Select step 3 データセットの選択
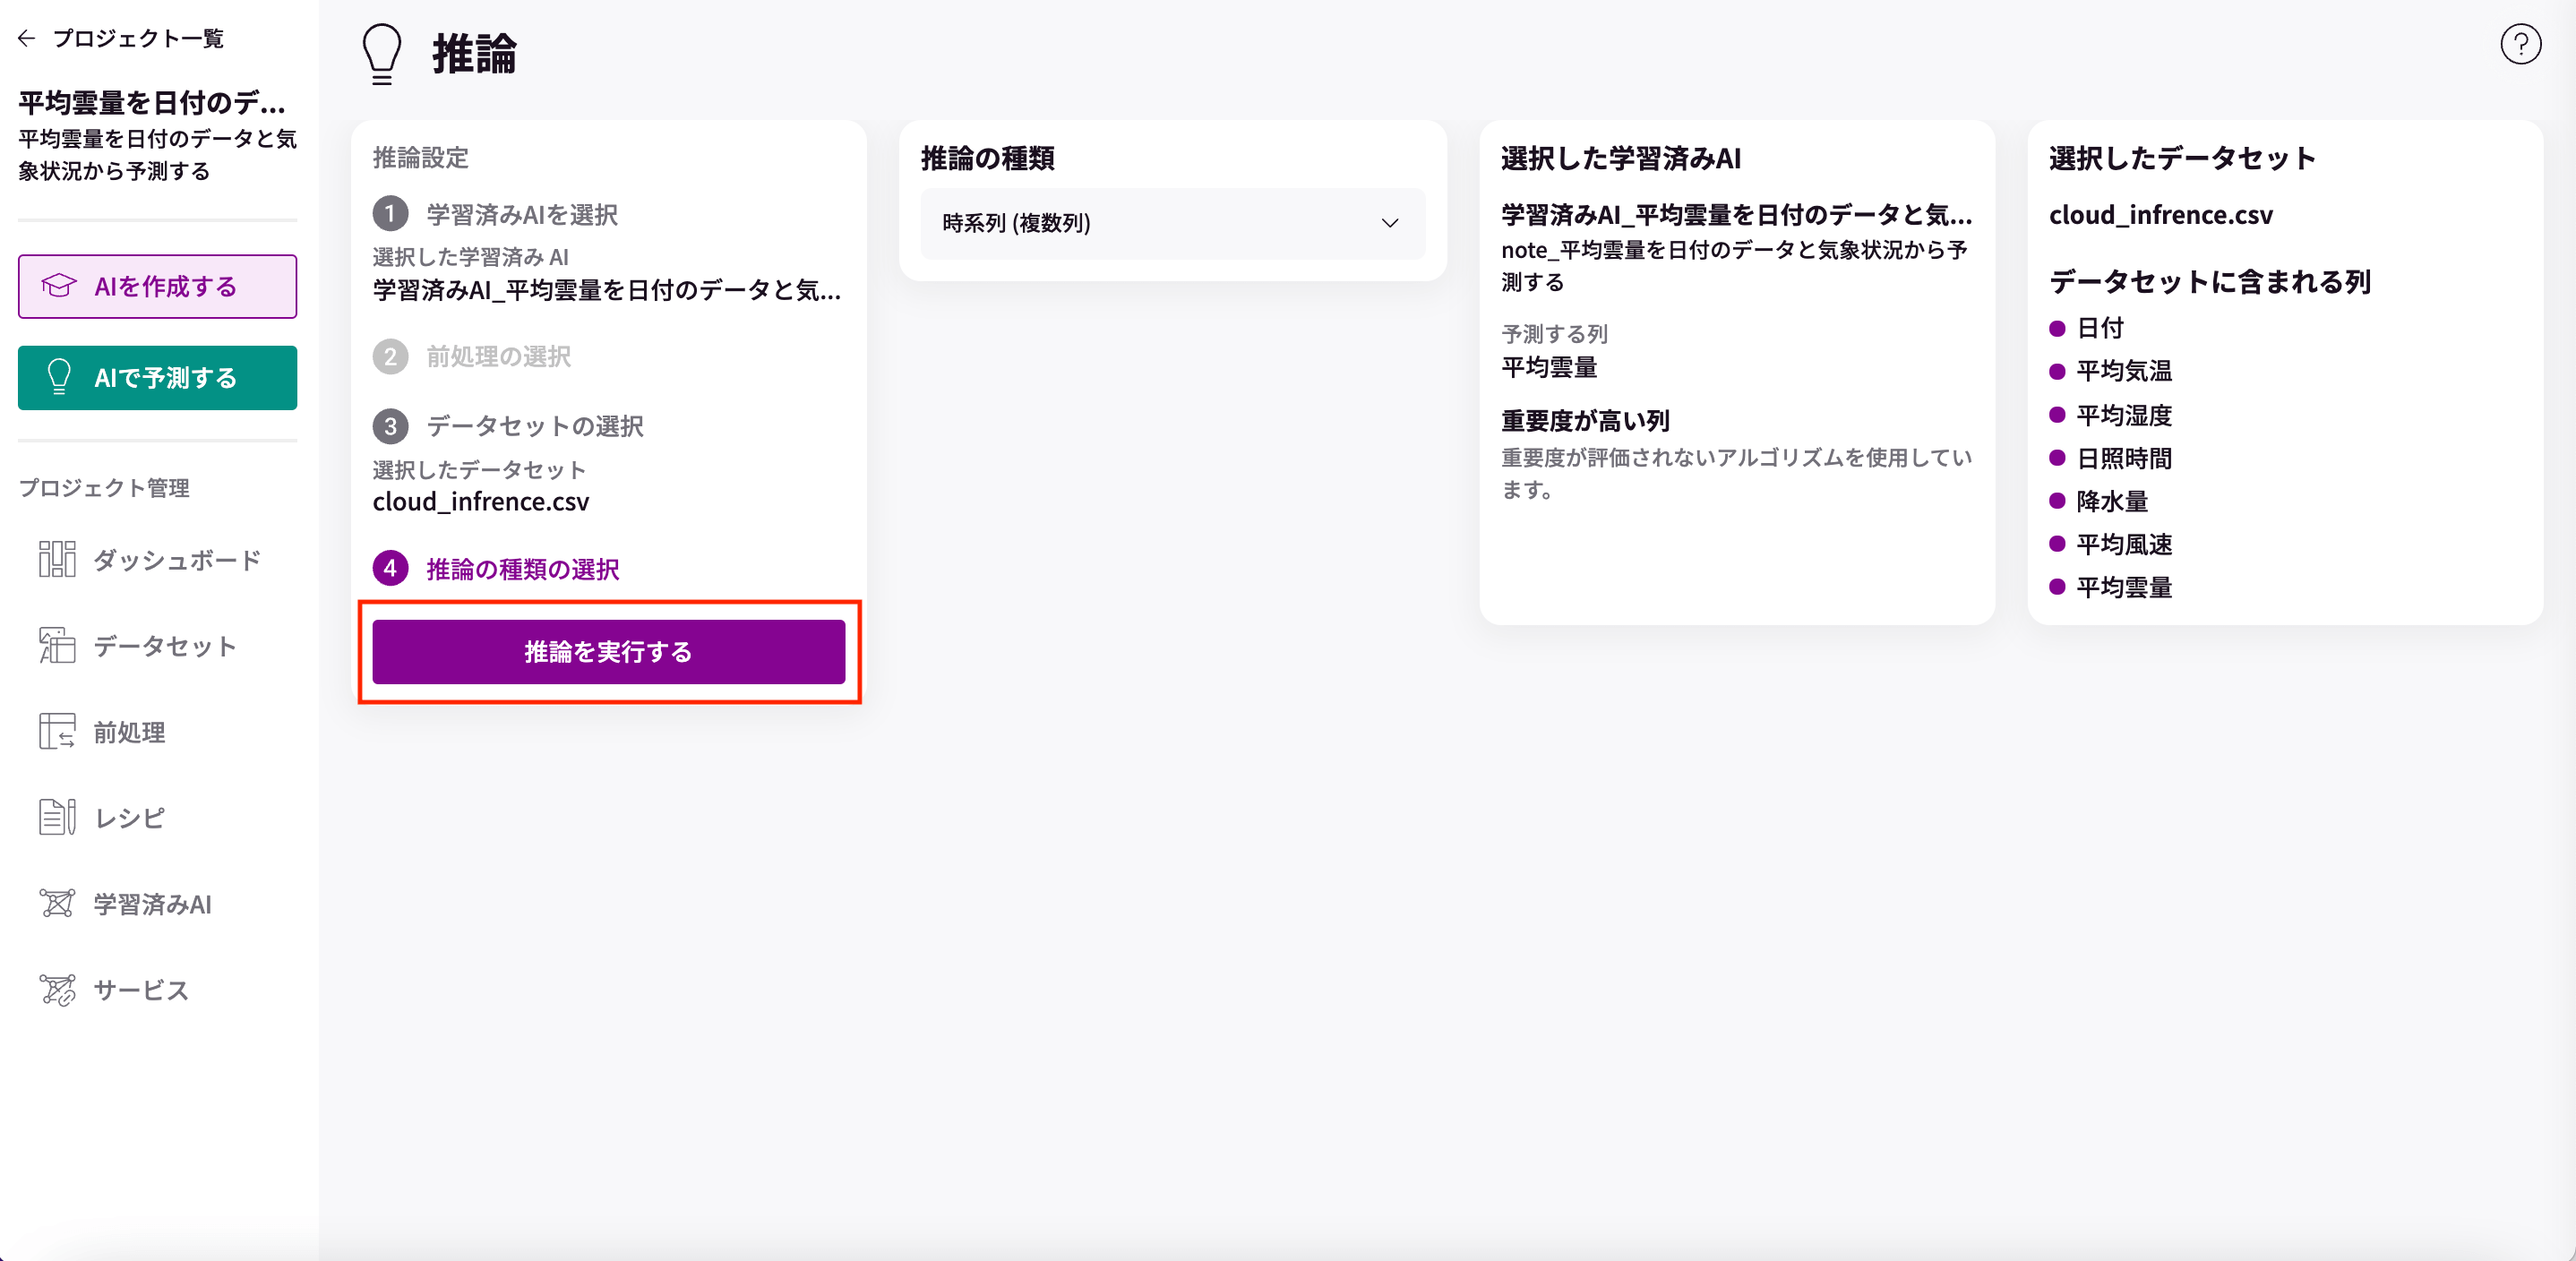Viewport: 2576px width, 1261px height. click(534, 426)
